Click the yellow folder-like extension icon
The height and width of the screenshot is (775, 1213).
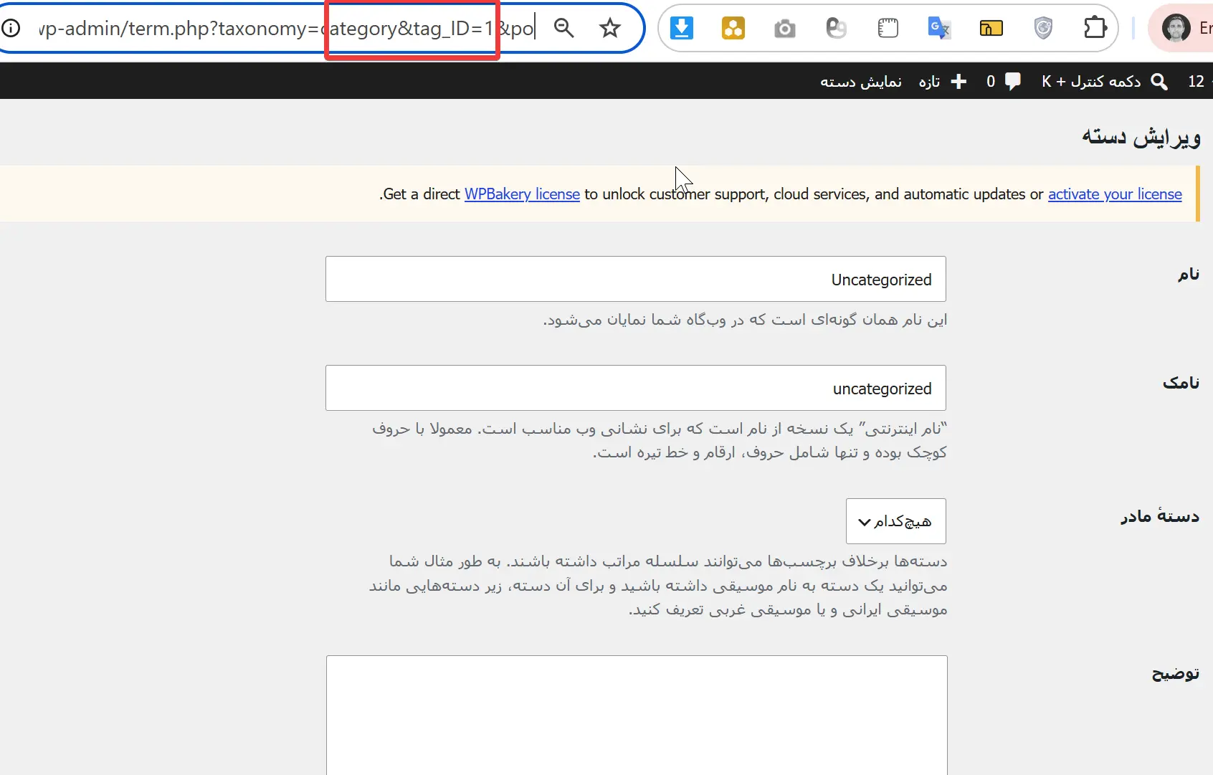tap(991, 29)
